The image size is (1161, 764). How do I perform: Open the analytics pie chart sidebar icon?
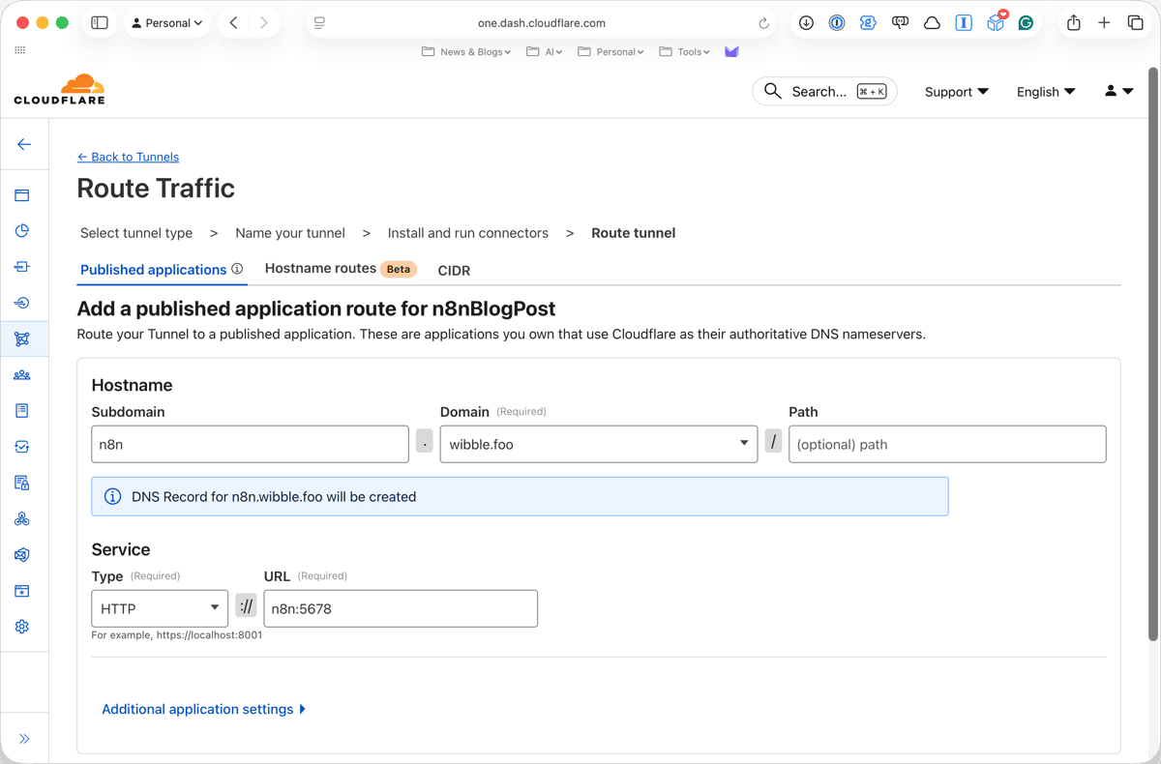coord(22,231)
